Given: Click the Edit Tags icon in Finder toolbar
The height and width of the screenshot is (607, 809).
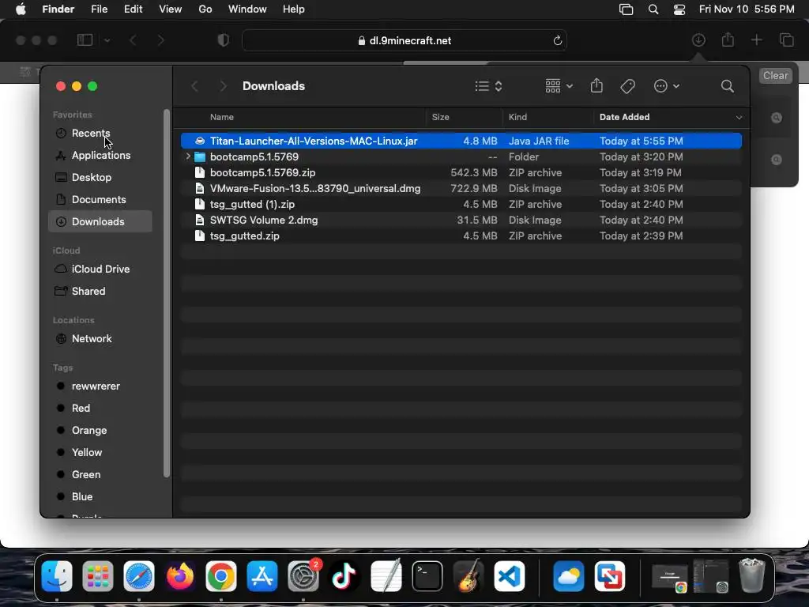Looking at the screenshot, I should 627,86.
